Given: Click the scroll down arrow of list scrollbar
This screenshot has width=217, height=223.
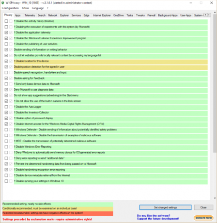Looking at the screenshot, I should pos(215,198).
